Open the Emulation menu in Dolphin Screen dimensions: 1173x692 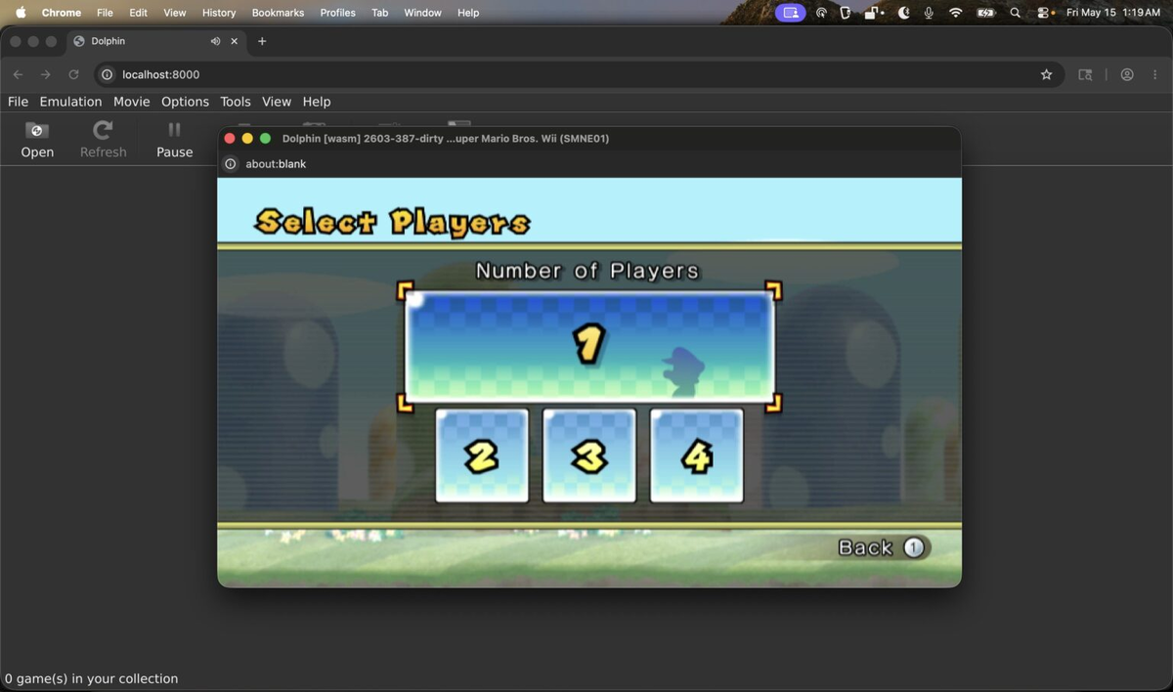click(70, 102)
